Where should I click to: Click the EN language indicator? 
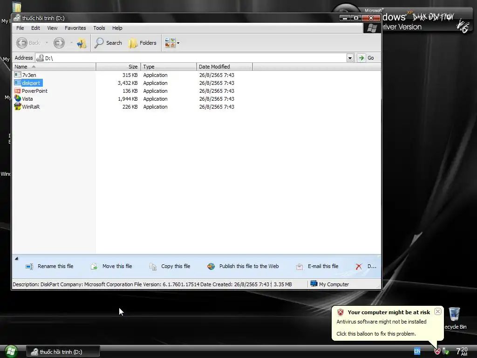(x=417, y=351)
